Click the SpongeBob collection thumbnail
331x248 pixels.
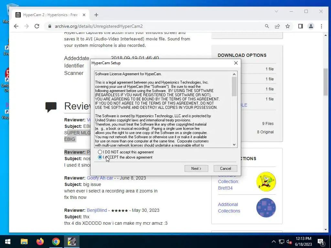266,181
